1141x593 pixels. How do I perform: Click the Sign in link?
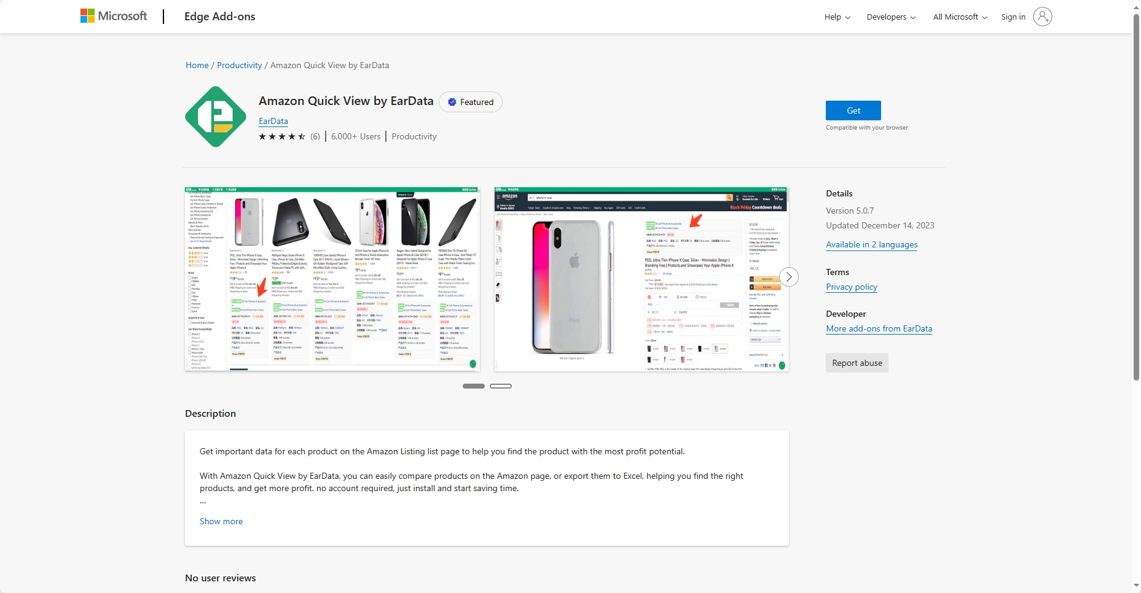coord(1013,17)
